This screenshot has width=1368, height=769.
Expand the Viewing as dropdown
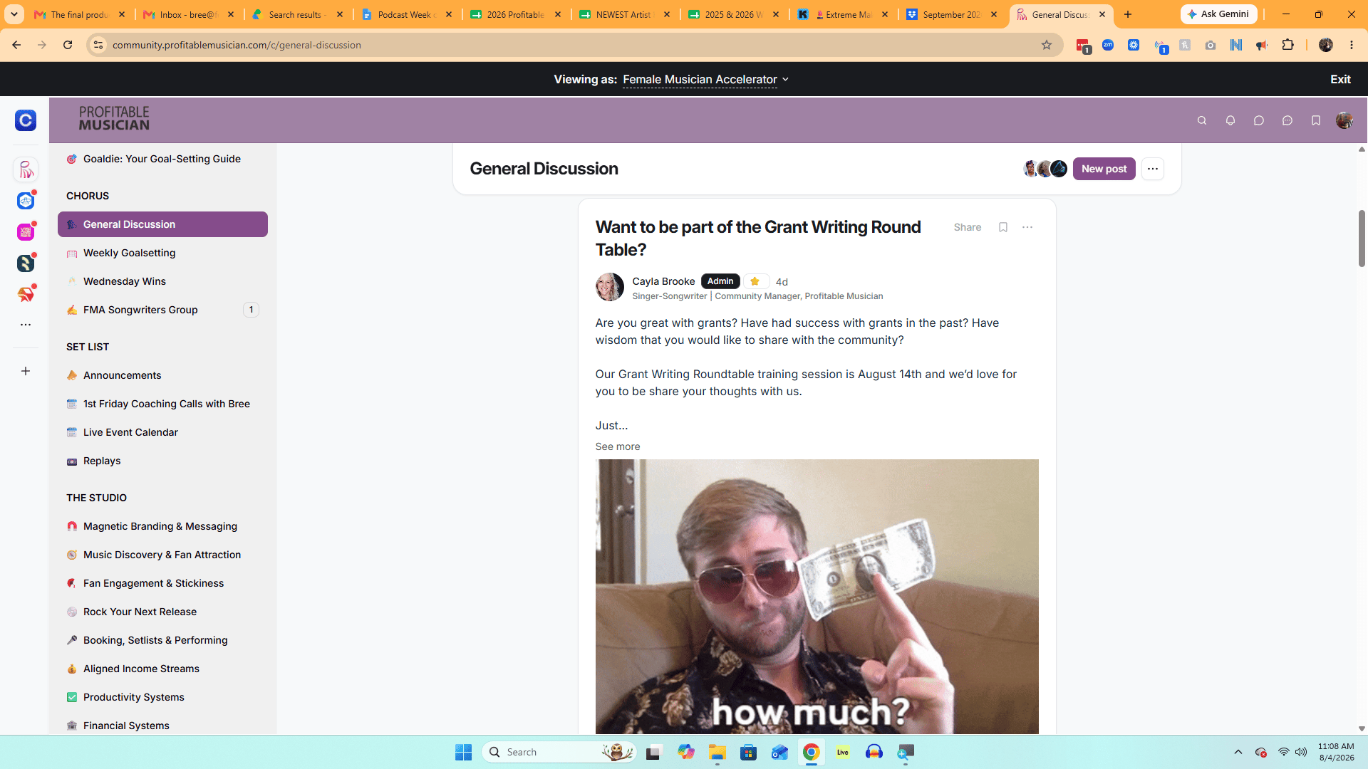tap(706, 80)
